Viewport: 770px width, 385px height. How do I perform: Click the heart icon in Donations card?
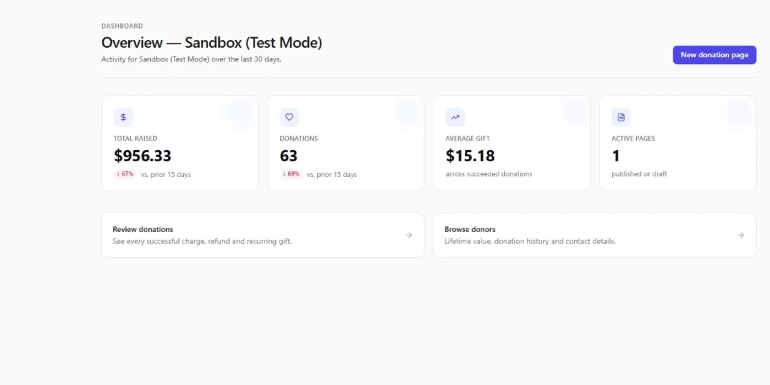click(x=289, y=117)
